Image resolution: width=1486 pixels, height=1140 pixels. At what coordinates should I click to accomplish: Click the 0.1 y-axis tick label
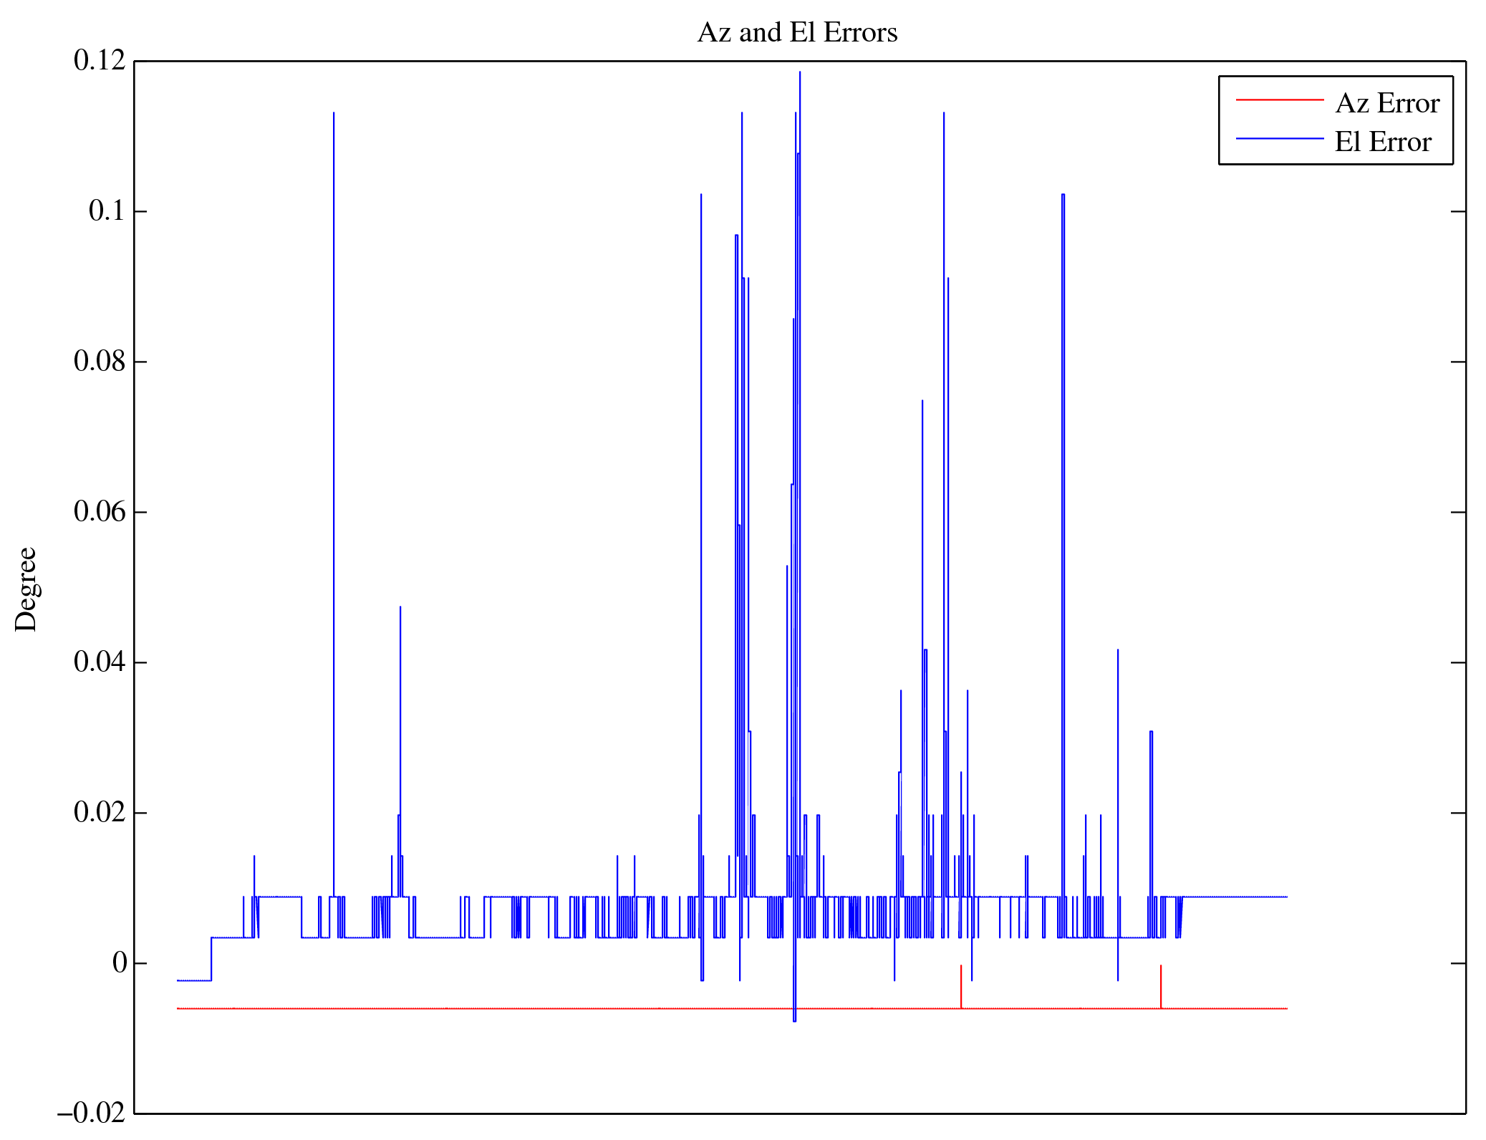(107, 211)
